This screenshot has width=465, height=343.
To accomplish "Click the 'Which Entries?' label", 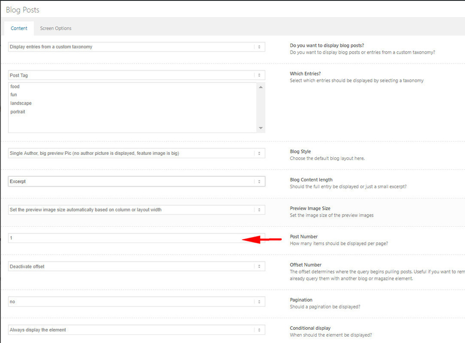I will [305, 74].
